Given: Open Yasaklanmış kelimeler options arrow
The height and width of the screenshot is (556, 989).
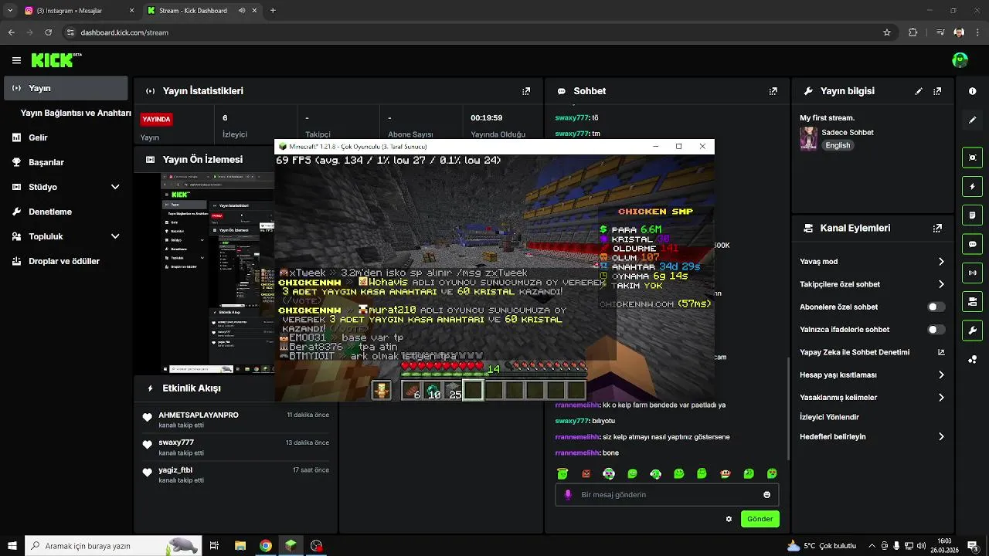Looking at the screenshot, I should click(941, 398).
